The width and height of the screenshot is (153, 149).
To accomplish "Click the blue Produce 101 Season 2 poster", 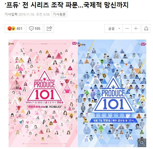I will pos(112,93).
